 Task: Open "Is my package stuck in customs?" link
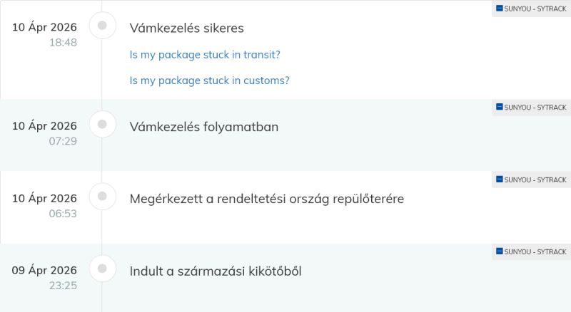point(209,80)
